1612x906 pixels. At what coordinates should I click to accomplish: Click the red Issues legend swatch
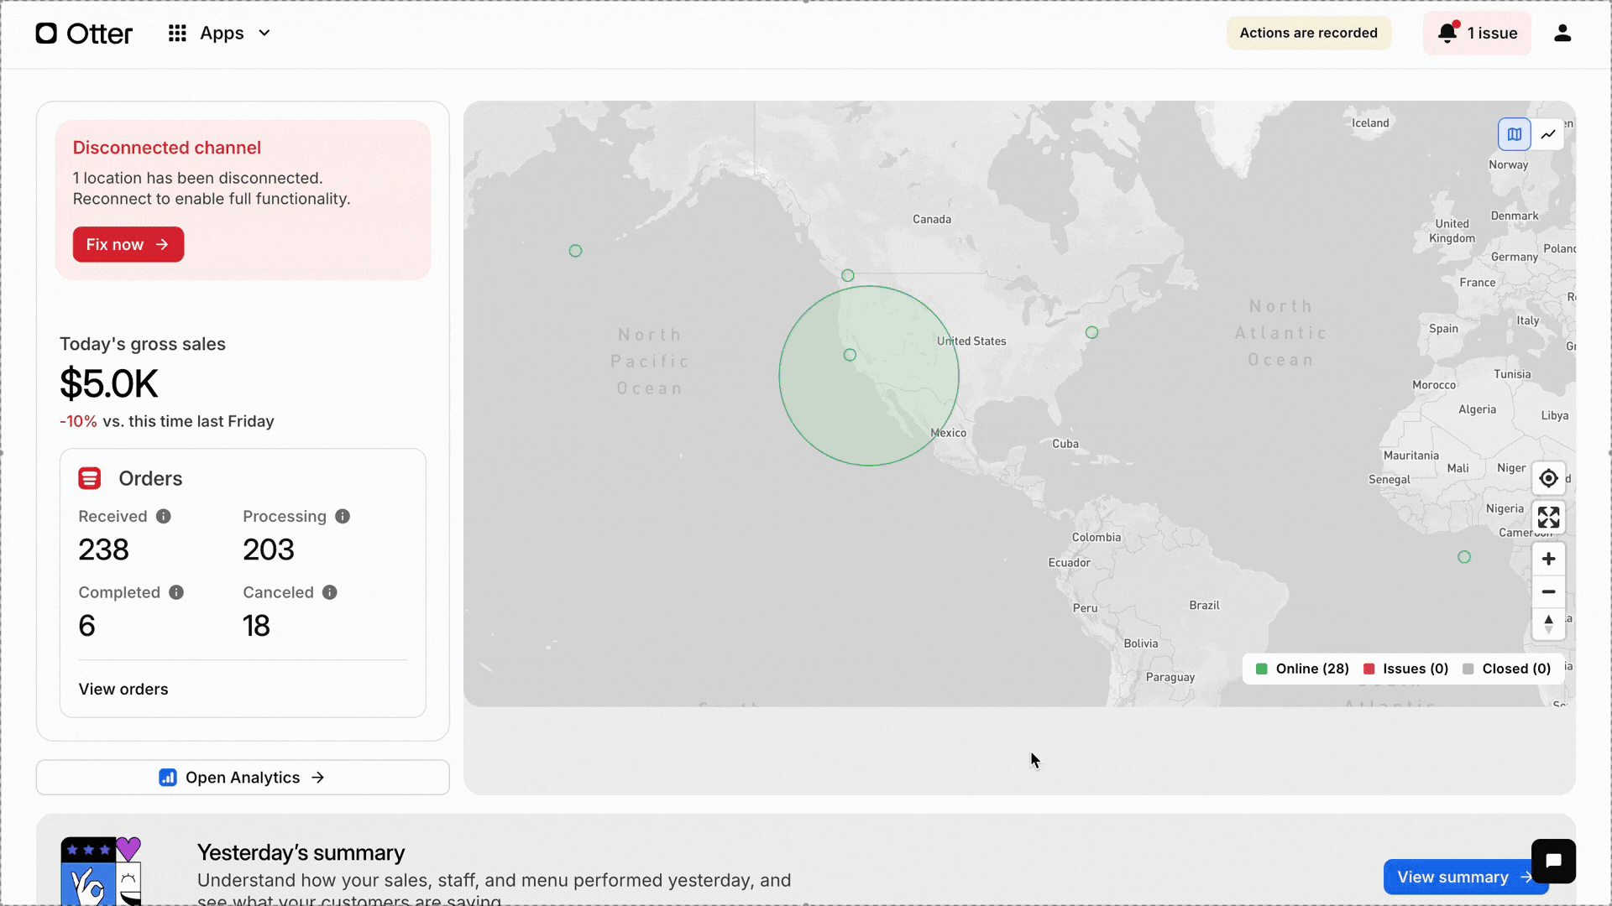[1369, 669]
